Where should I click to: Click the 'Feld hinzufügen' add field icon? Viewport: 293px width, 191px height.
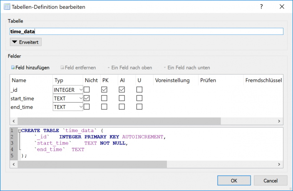pos(13,67)
